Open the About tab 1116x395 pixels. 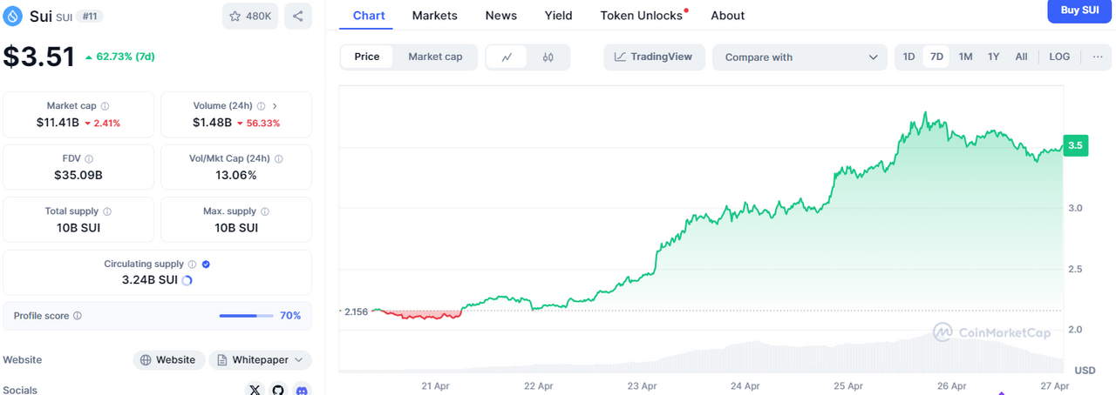(x=728, y=16)
